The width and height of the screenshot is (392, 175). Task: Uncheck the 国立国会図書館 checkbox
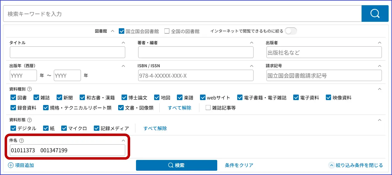[122, 31]
